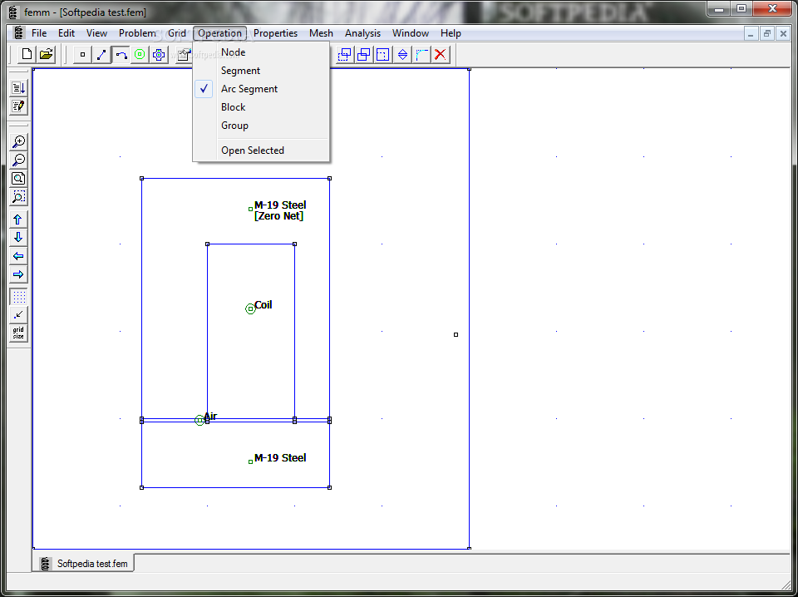Select the block label mode tool

coord(140,54)
